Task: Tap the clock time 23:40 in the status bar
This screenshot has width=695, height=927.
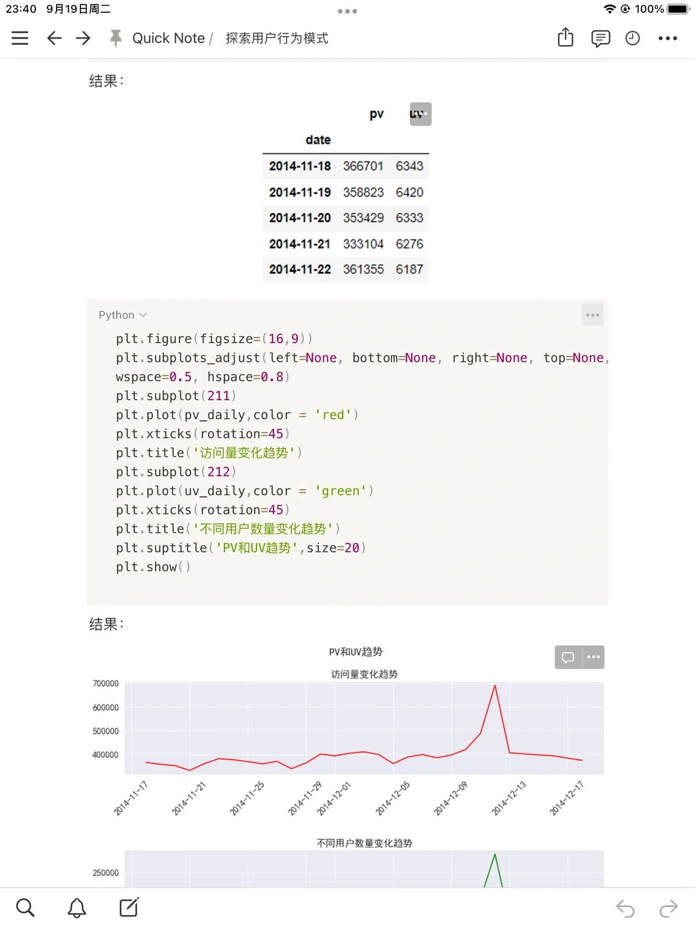Action: tap(21, 9)
